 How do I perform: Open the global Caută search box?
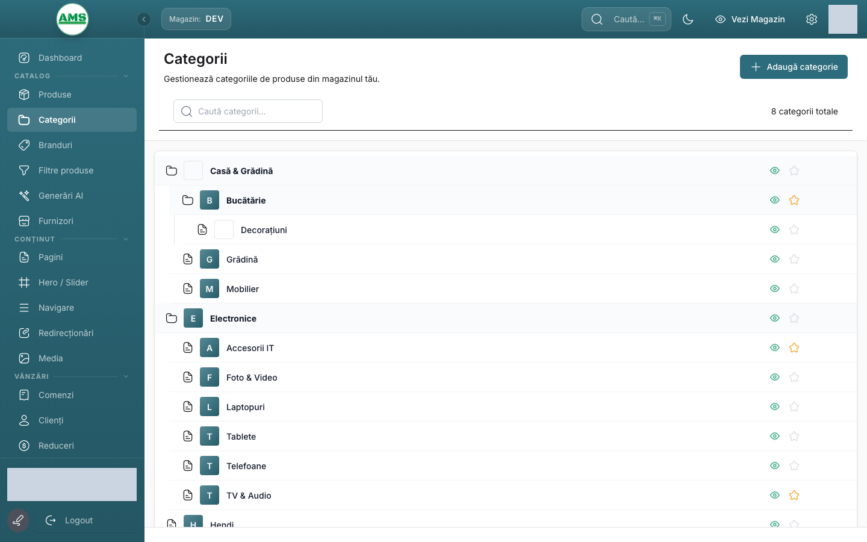(x=626, y=19)
